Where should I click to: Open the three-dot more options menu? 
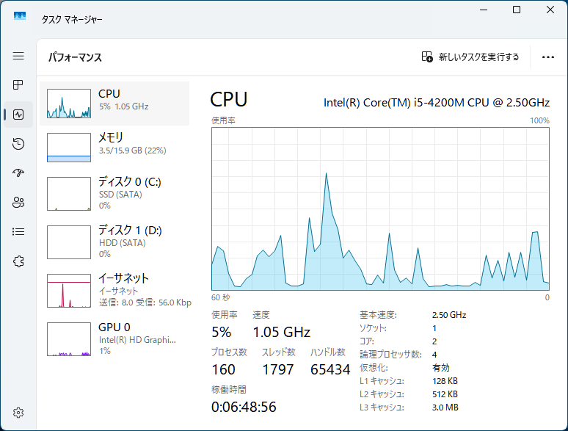pyautogui.click(x=547, y=57)
